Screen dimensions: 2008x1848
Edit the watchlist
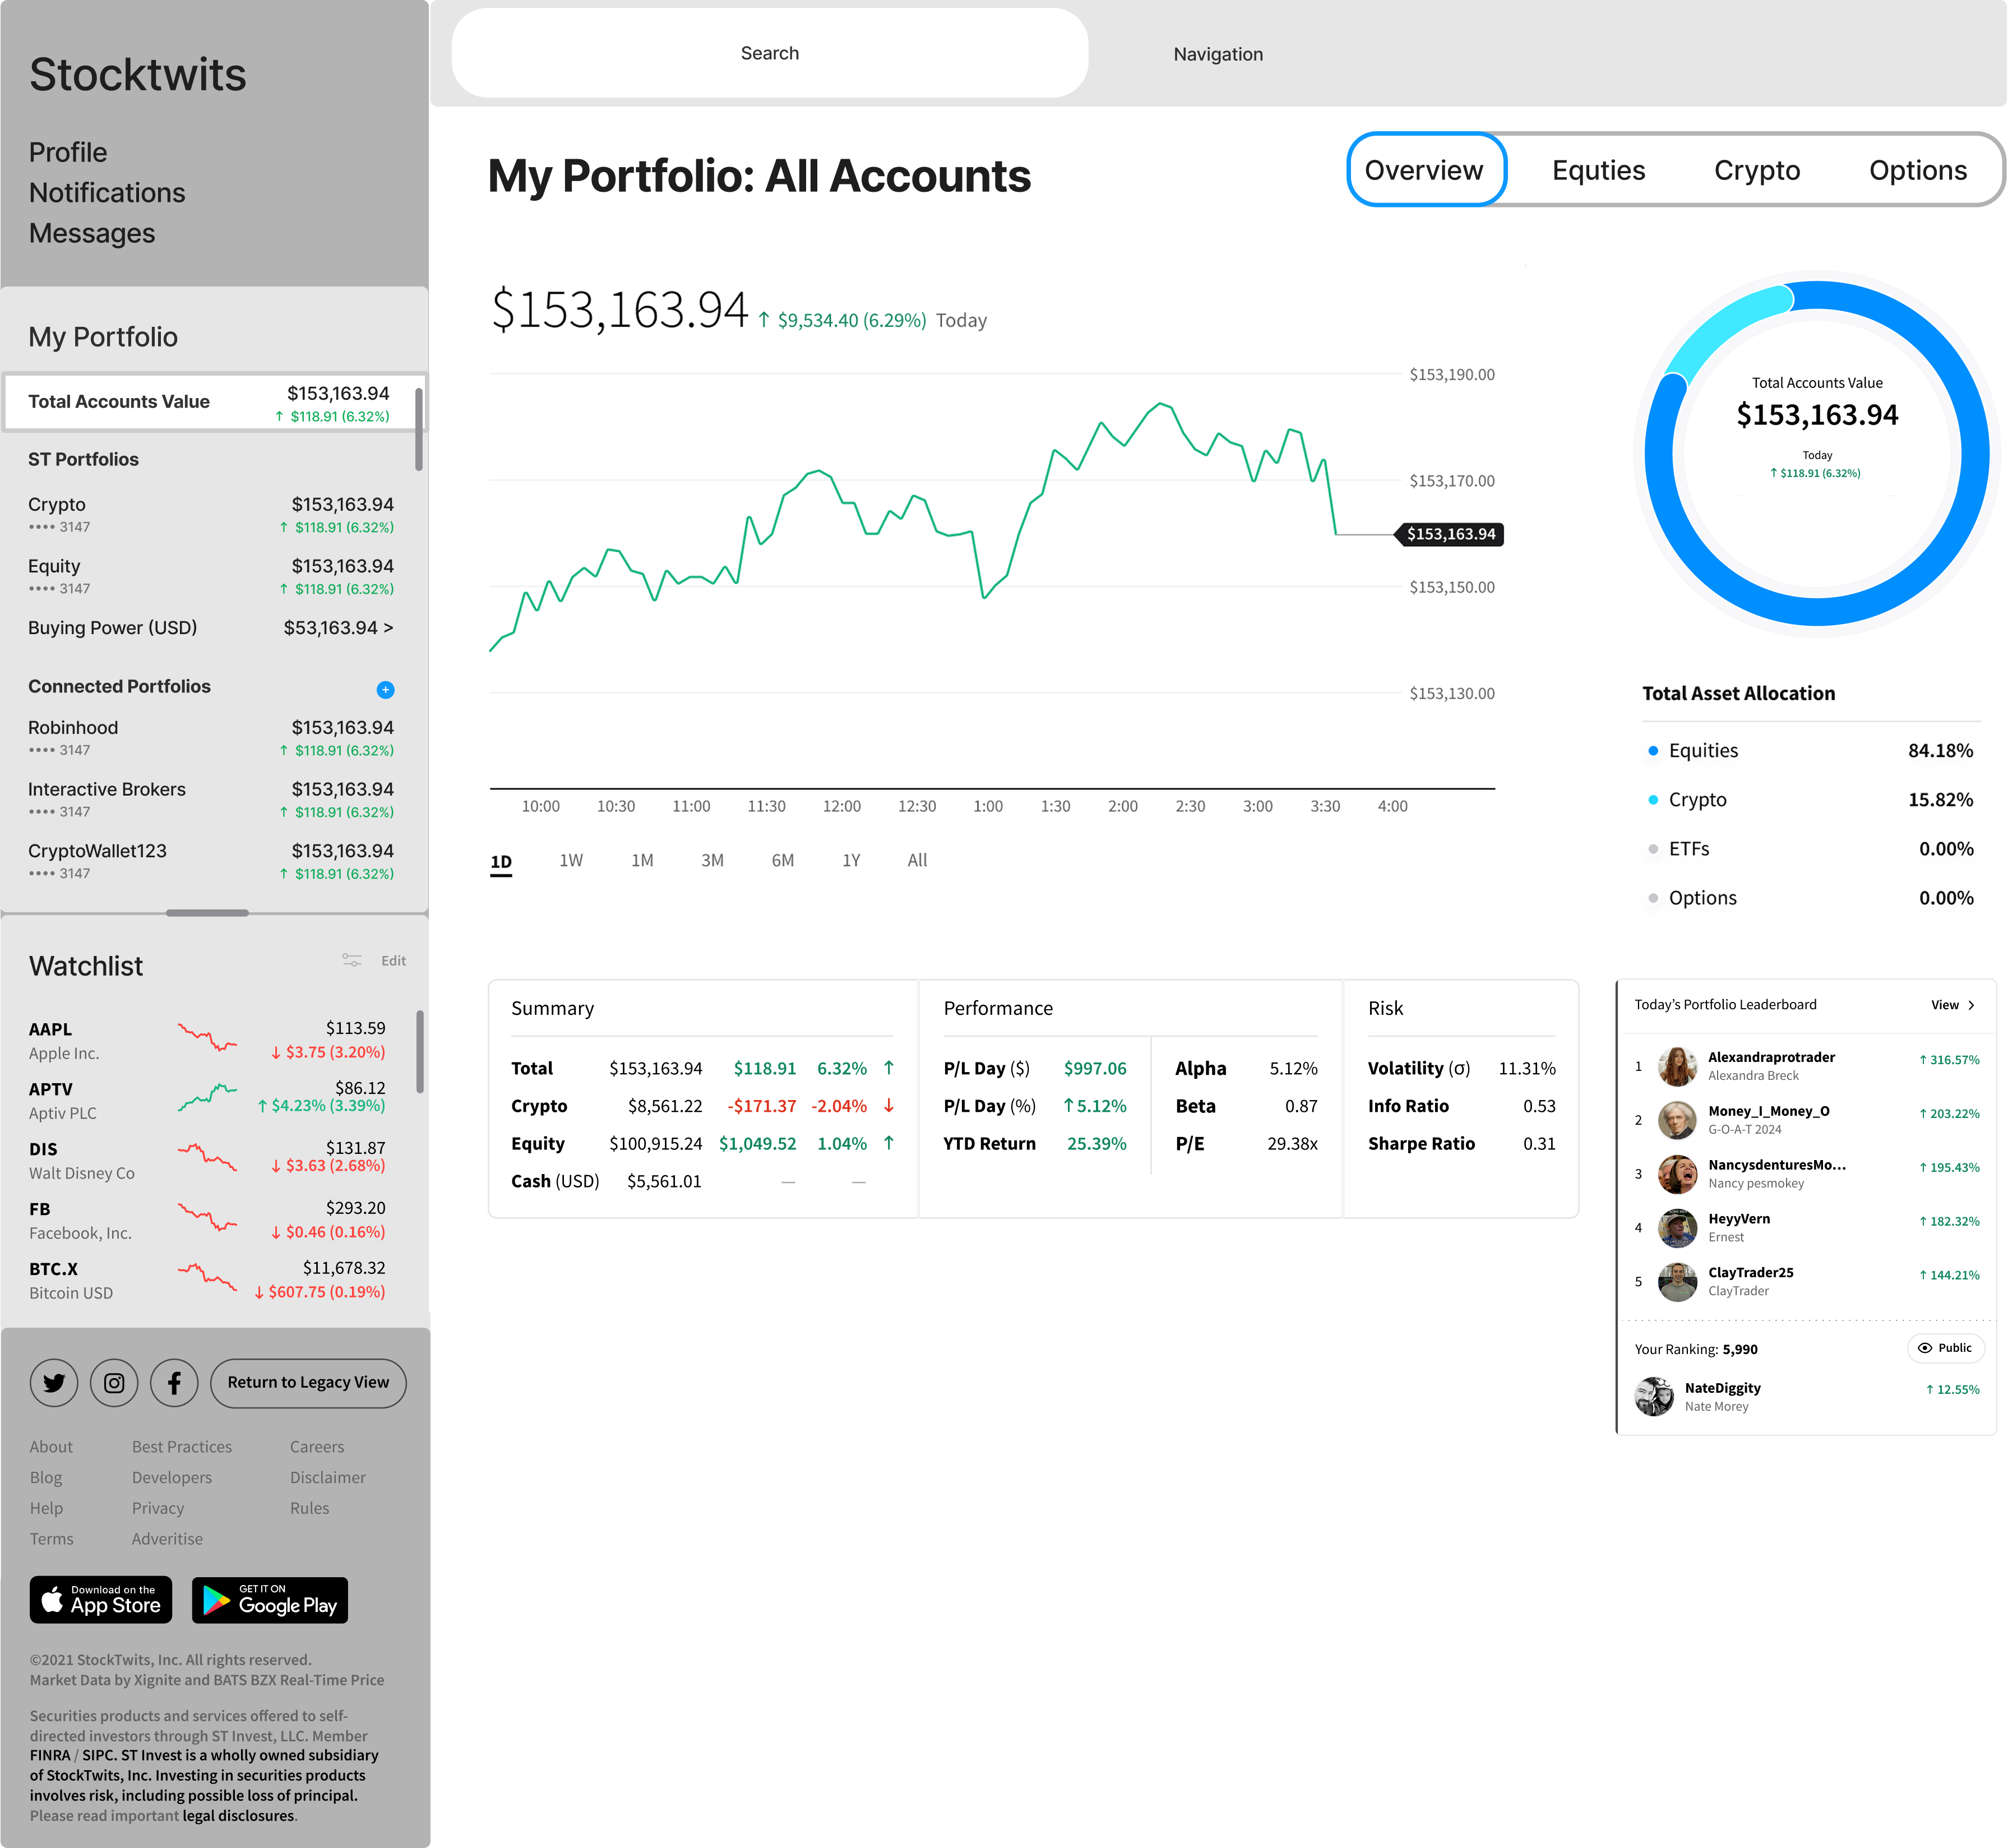[x=393, y=960]
